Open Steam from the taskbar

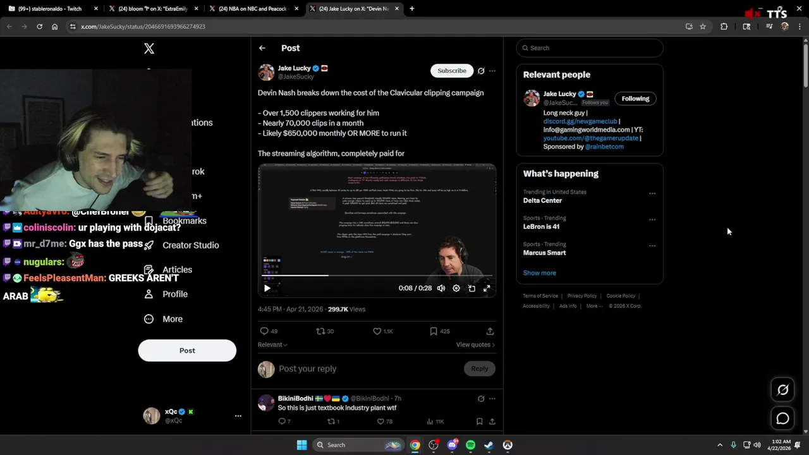click(x=489, y=445)
